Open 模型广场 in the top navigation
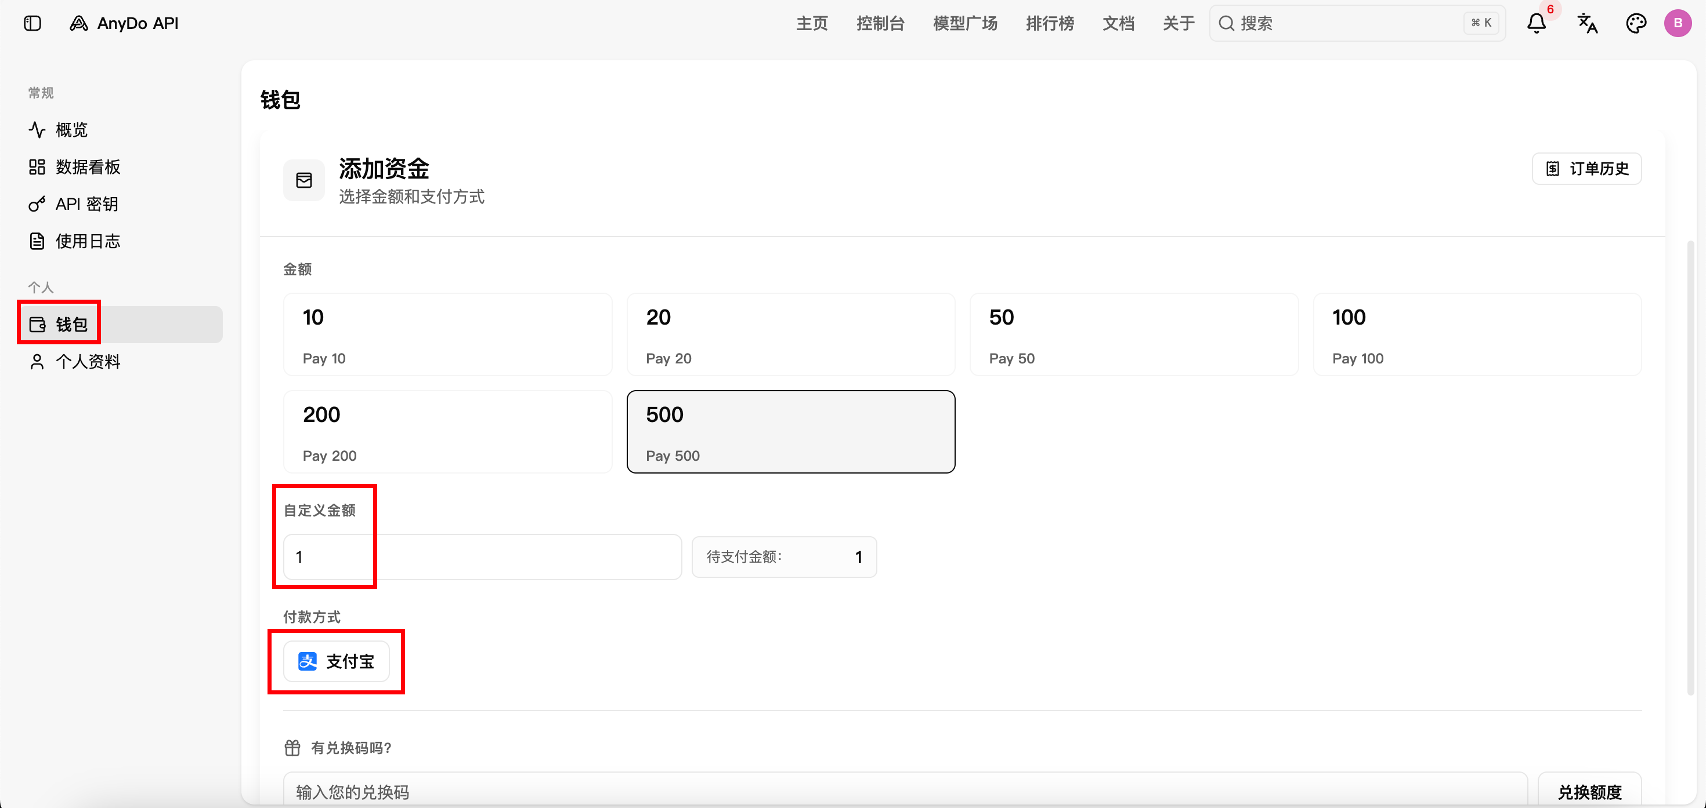Image resolution: width=1706 pixels, height=808 pixels. [965, 24]
